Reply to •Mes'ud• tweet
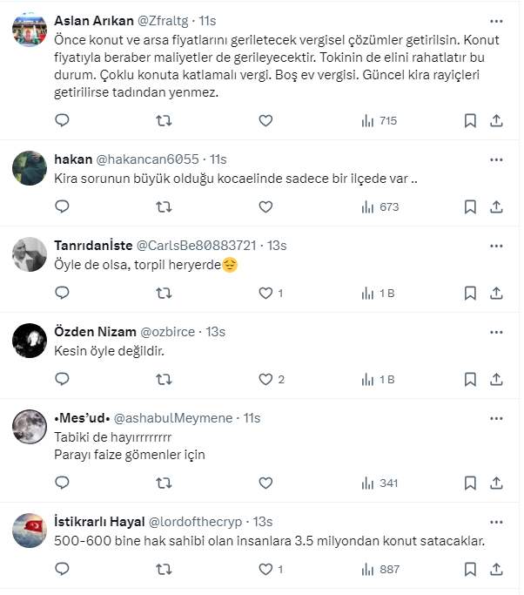 coord(62,483)
